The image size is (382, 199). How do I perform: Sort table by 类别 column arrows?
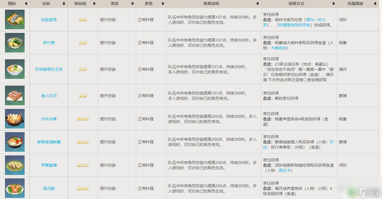(x=132, y=4)
